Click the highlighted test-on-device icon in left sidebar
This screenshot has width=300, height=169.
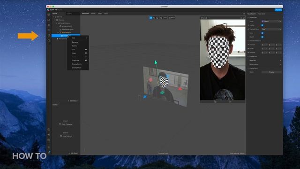(x=49, y=36)
